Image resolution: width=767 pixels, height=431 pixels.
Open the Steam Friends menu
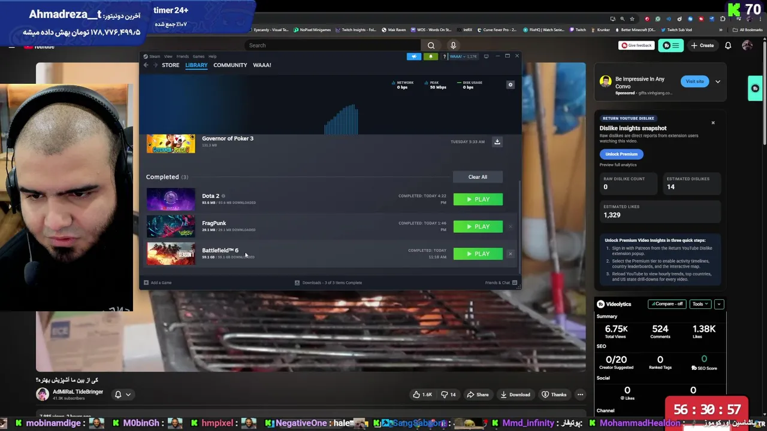click(x=183, y=56)
